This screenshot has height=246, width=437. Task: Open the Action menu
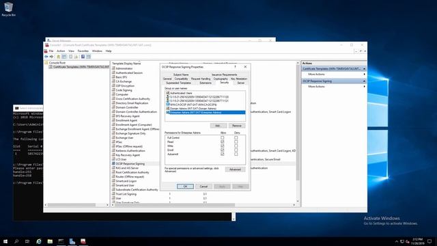point(61,51)
